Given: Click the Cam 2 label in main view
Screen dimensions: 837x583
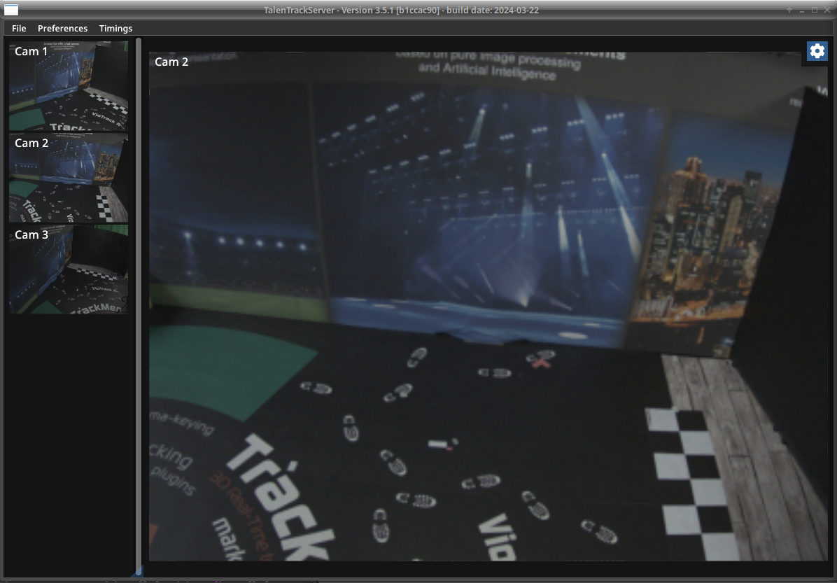Looking at the screenshot, I should (171, 62).
